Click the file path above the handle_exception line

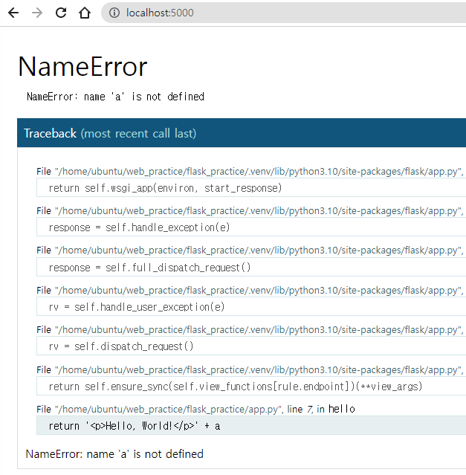[259, 211]
